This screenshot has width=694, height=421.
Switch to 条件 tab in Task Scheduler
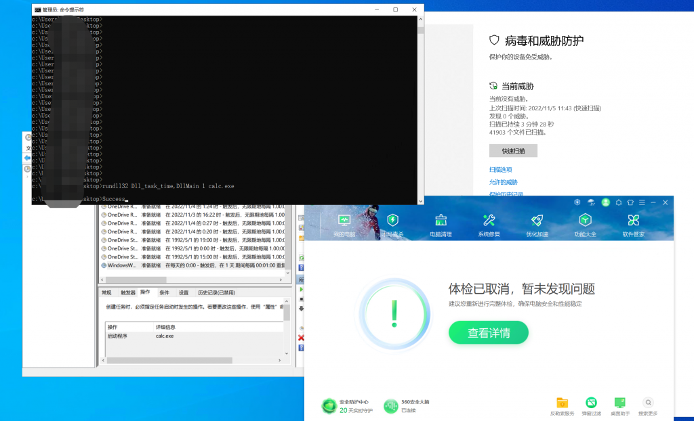(164, 293)
